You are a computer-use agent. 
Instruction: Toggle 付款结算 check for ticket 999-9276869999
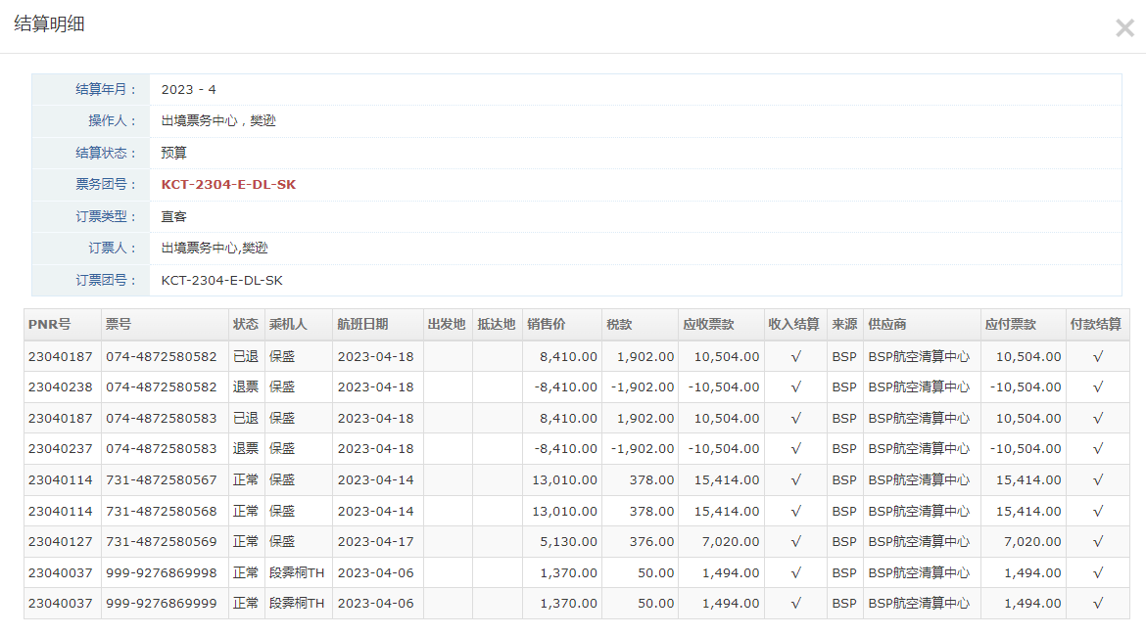point(1097,604)
